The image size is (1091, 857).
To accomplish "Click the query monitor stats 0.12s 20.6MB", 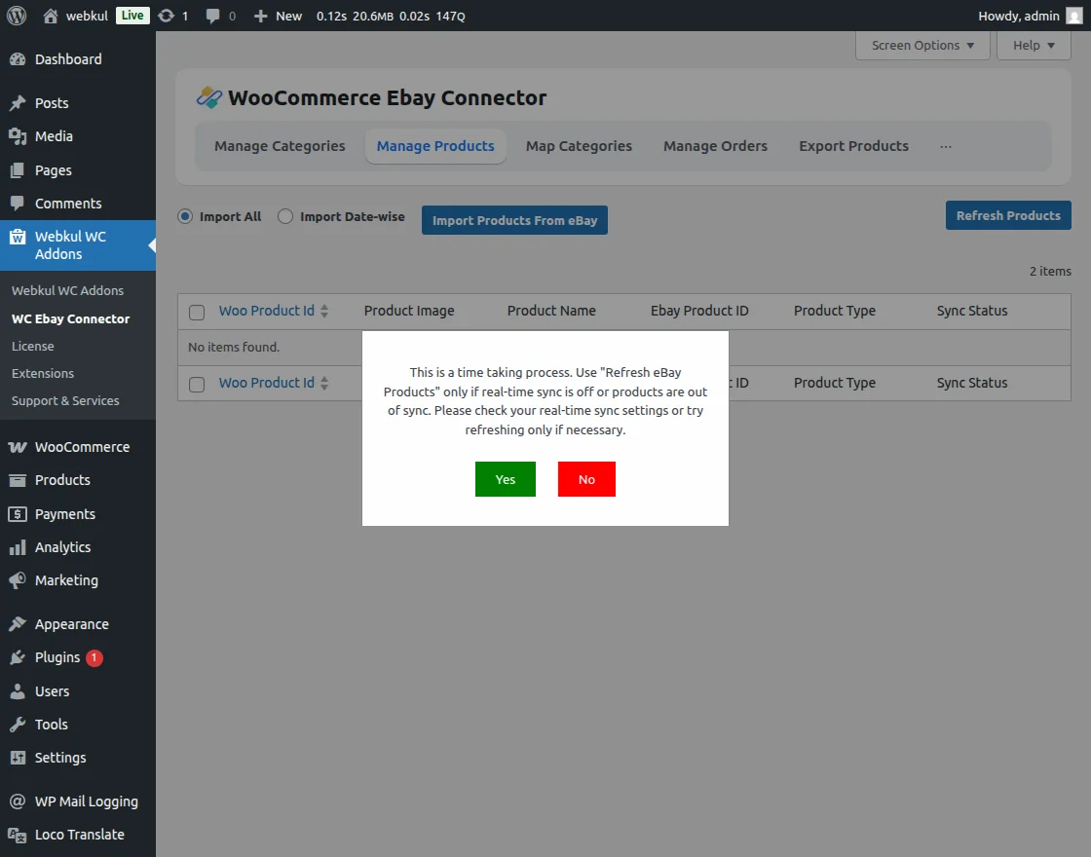I will pyautogui.click(x=391, y=16).
